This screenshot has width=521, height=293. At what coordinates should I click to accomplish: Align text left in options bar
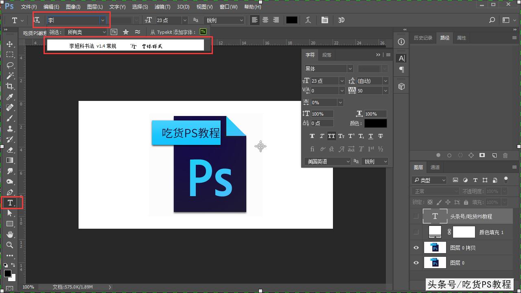point(255,20)
